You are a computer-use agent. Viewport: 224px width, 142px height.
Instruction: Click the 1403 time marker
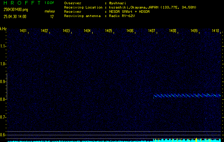click(x=66, y=31)
